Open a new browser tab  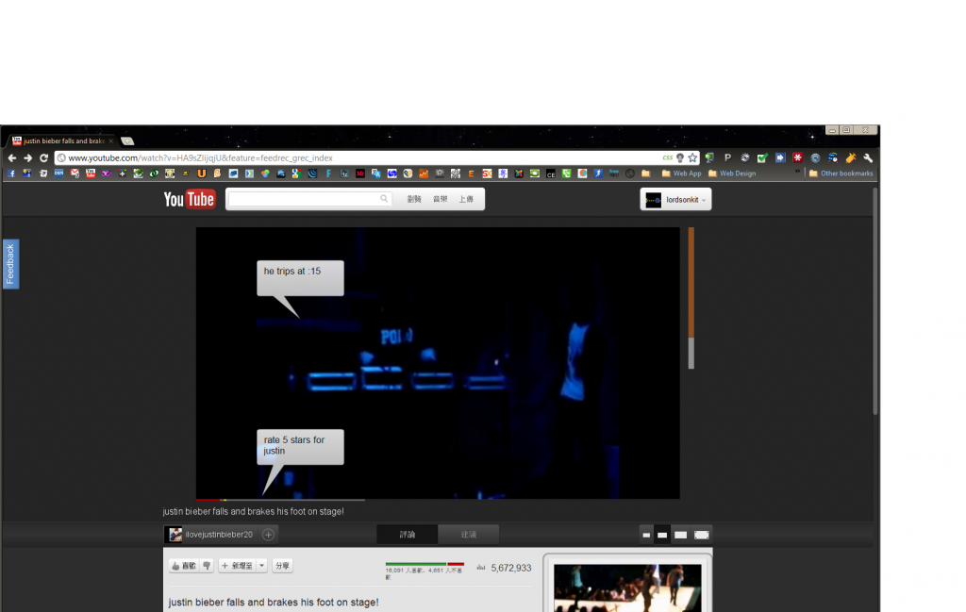(127, 141)
